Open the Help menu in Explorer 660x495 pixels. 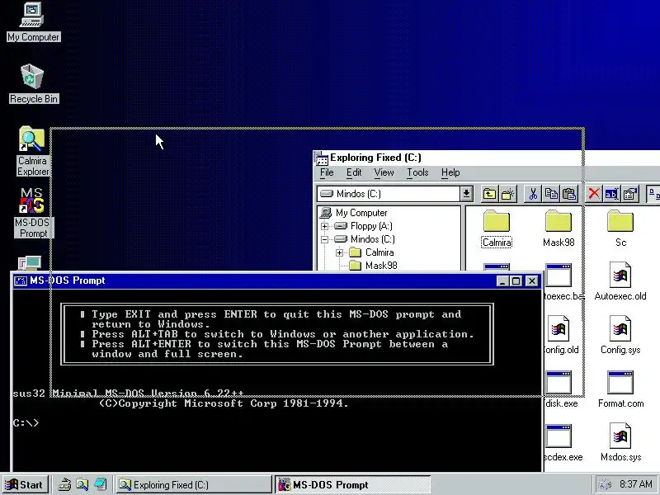[450, 172]
